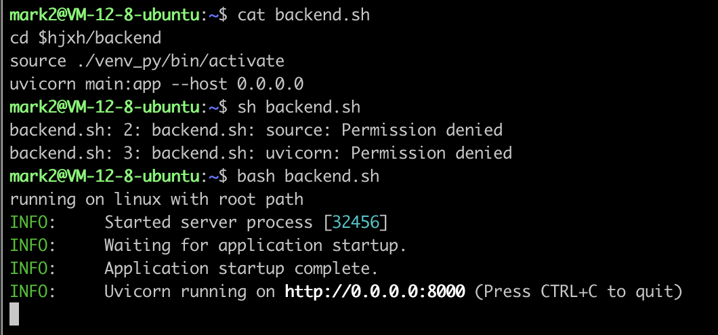Click 'Started server process' text

209,222
